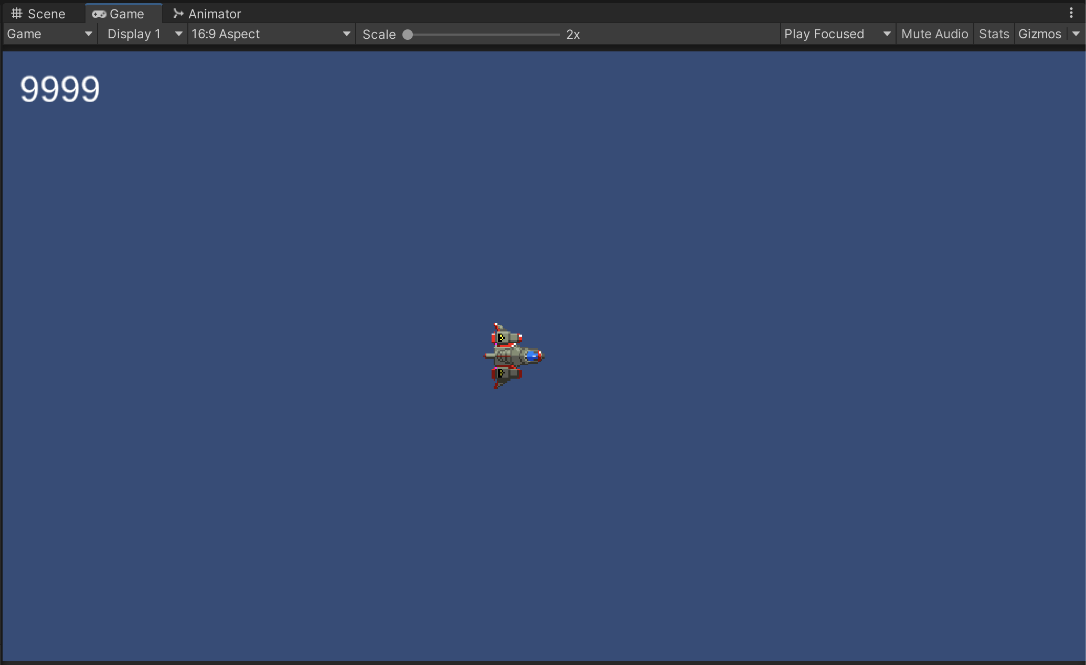Toggle the Stats overlay
Viewport: 1086px width, 665px height.
994,34
